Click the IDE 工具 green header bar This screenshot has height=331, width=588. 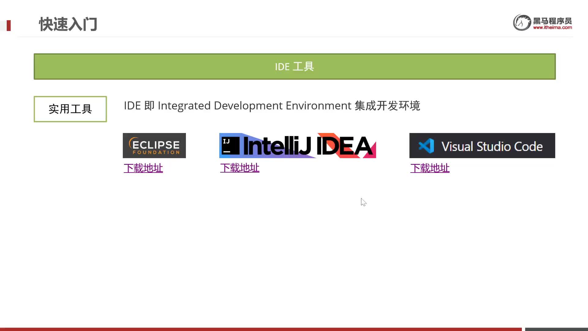point(295,67)
